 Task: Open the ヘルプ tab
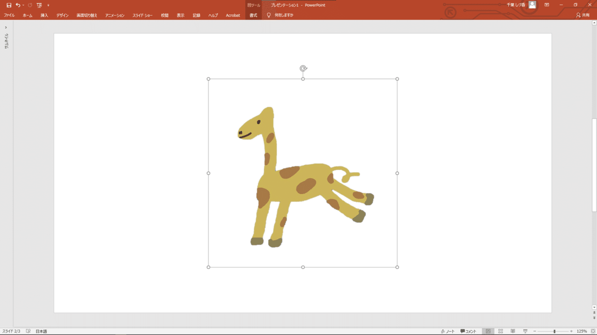213,15
